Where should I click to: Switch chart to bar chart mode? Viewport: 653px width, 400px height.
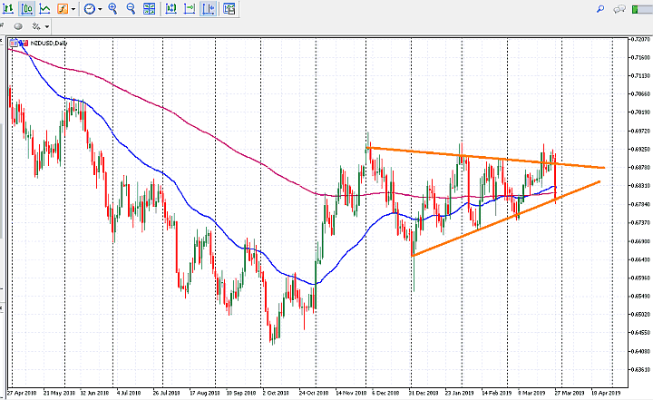pyautogui.click(x=8, y=9)
